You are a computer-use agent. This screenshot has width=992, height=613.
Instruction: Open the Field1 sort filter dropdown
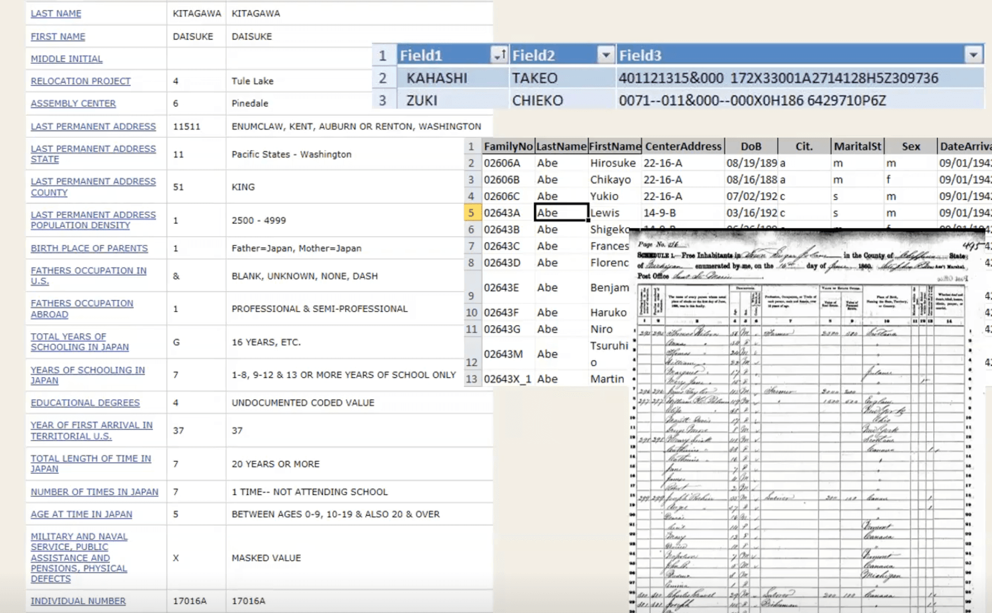pyautogui.click(x=499, y=55)
